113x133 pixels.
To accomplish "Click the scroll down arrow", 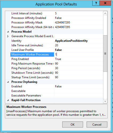I will [105, 101].
